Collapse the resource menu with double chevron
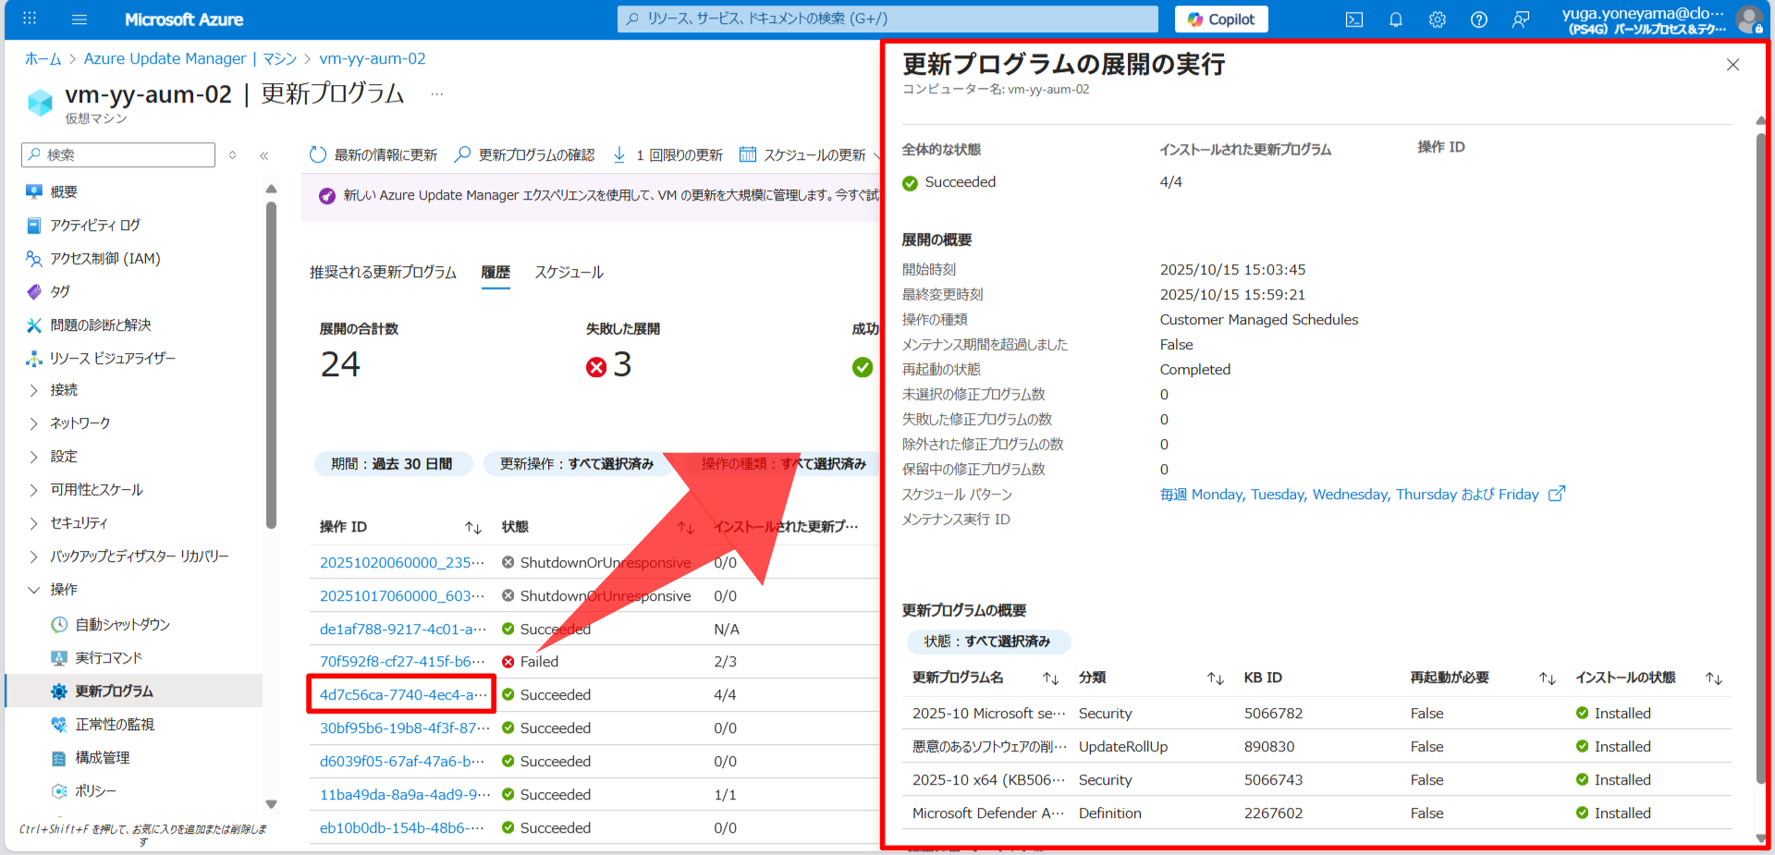Screen dimensions: 1775x855 pos(264,155)
